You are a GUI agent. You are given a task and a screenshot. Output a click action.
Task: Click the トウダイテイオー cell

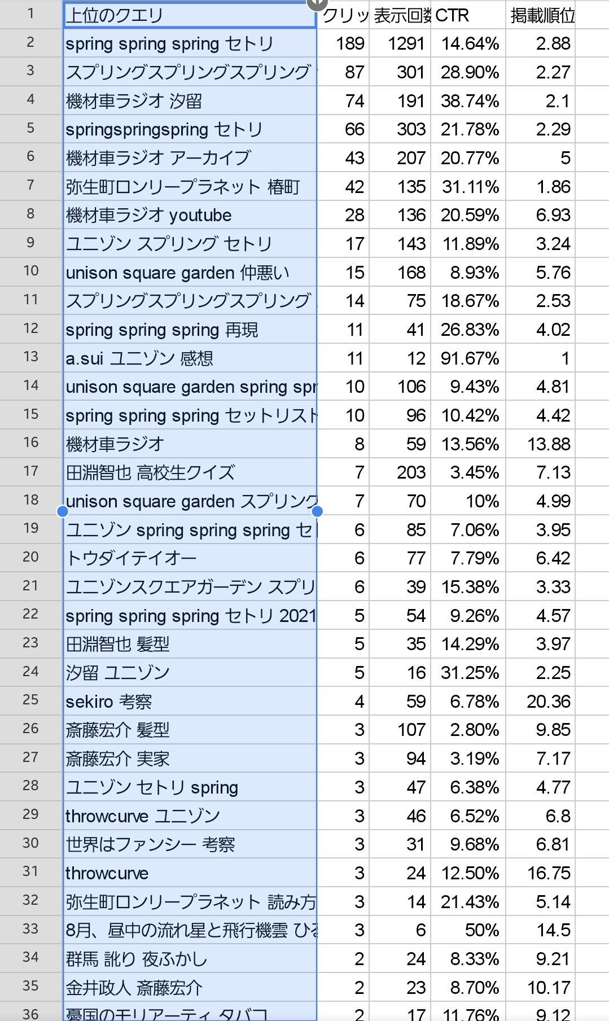coord(190,558)
